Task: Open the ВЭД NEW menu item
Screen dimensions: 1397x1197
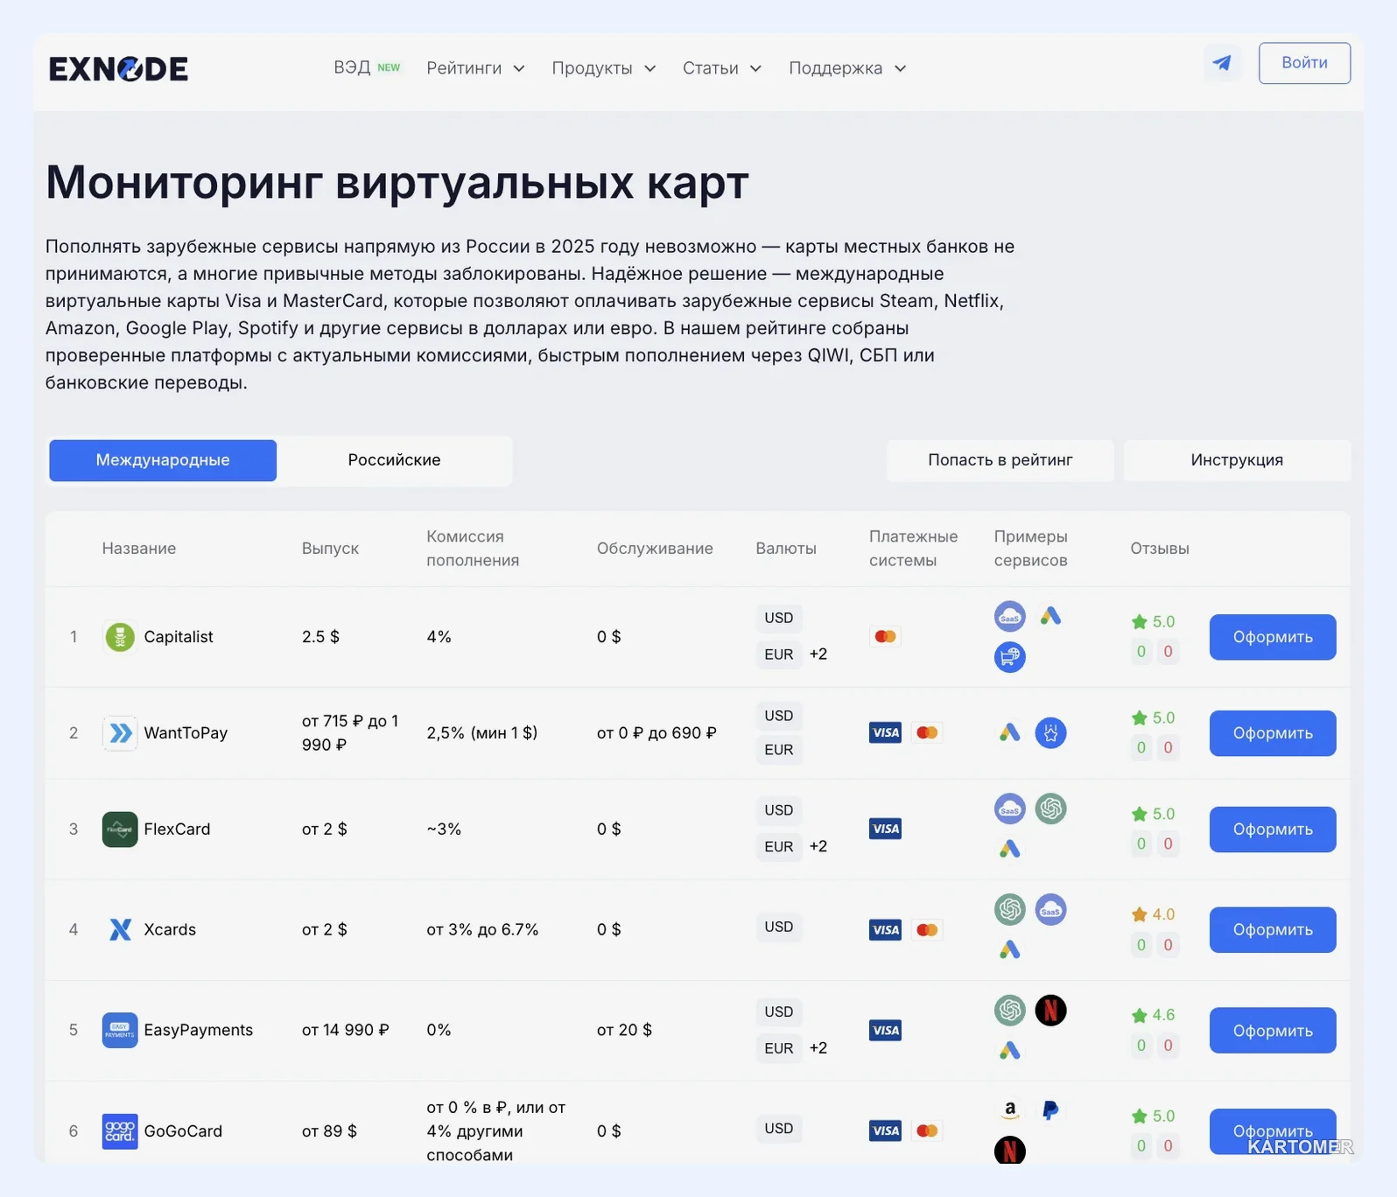Action: 367,68
